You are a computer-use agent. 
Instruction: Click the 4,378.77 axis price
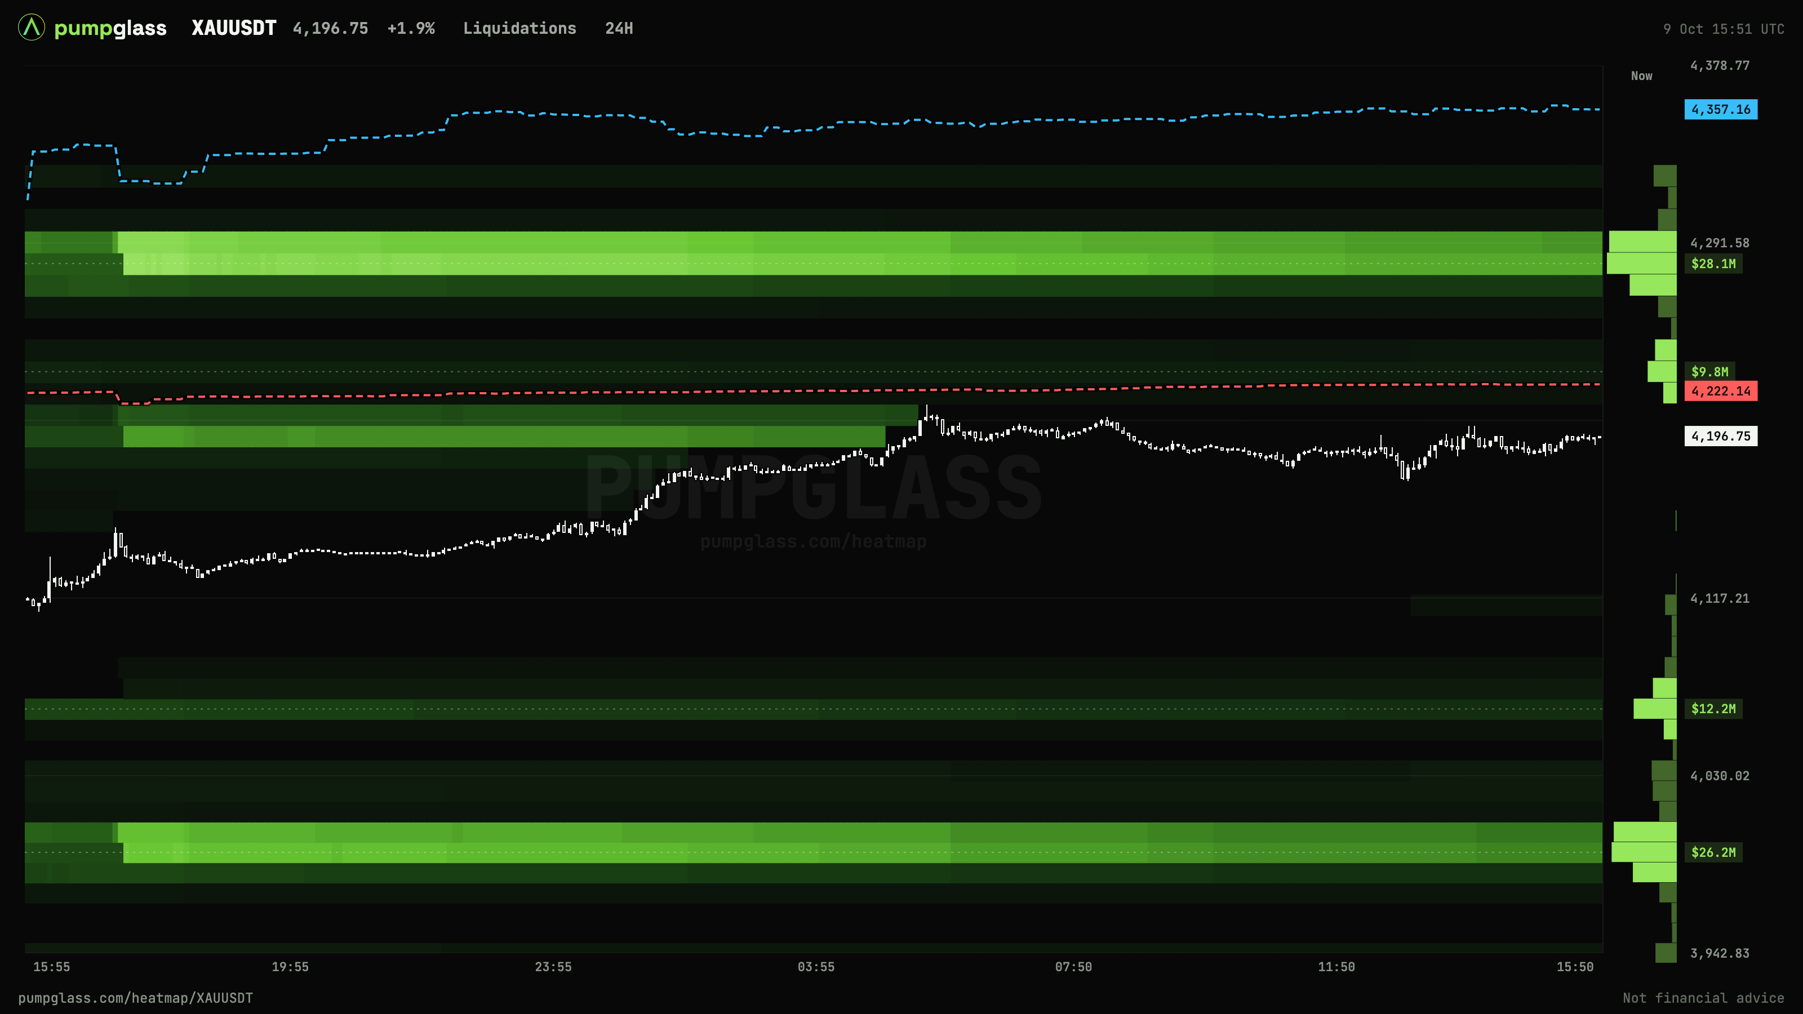(1720, 66)
